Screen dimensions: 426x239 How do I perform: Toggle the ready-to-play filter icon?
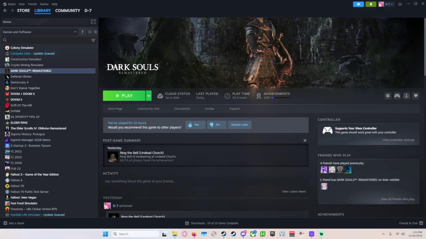[96, 32]
